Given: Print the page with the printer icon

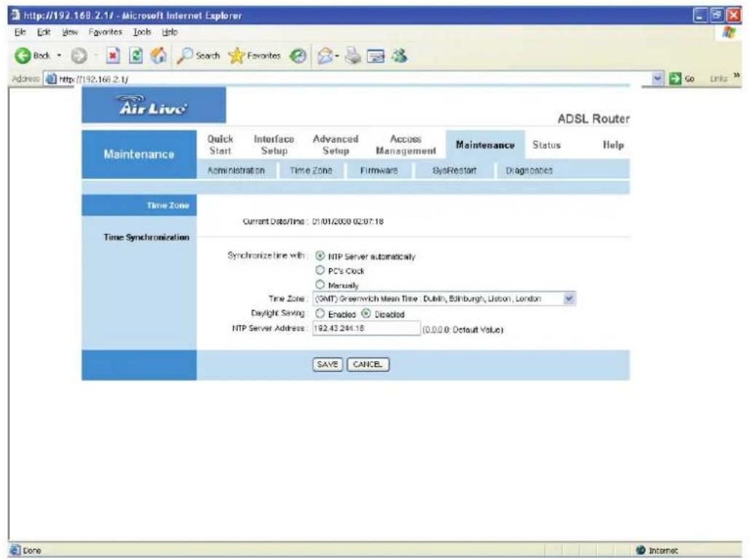Looking at the screenshot, I should coord(353,56).
